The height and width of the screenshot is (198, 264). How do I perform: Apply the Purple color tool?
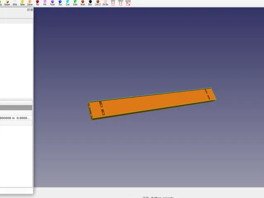coord(52,3)
